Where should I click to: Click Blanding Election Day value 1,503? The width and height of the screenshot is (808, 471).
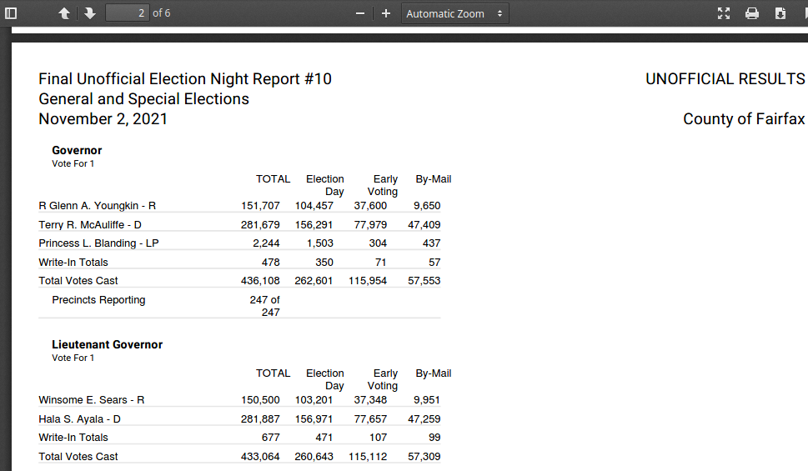320,243
